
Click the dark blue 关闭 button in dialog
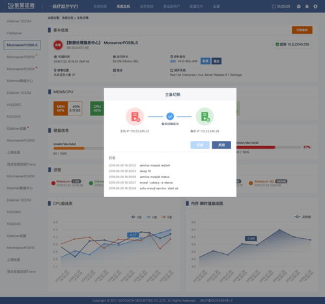[x=221, y=145]
